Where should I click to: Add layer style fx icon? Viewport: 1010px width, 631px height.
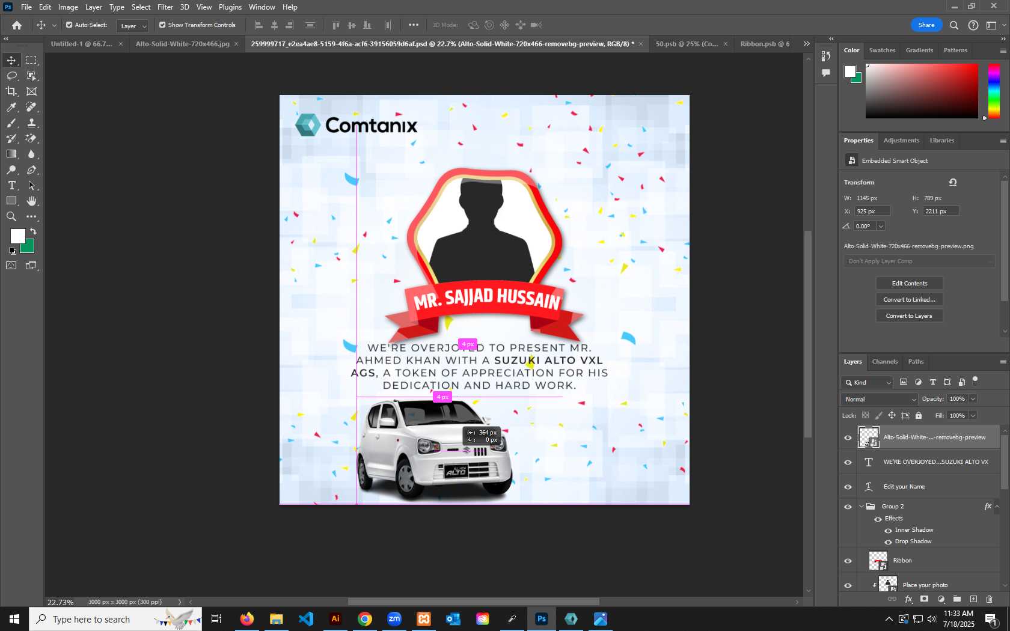908,599
